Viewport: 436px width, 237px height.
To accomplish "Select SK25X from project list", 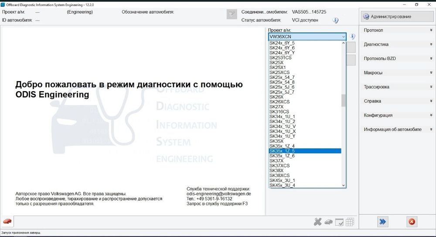I will pyautogui.click(x=305, y=63).
